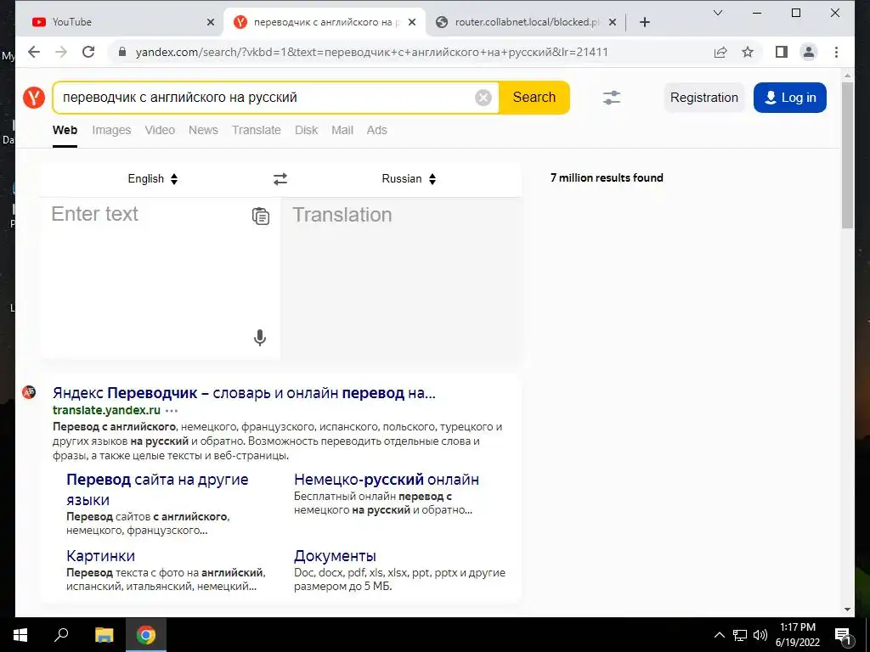Image resolution: width=870 pixels, height=652 pixels.
Task: Swap translation languages with the arrows icon
Action: pyautogui.click(x=280, y=179)
